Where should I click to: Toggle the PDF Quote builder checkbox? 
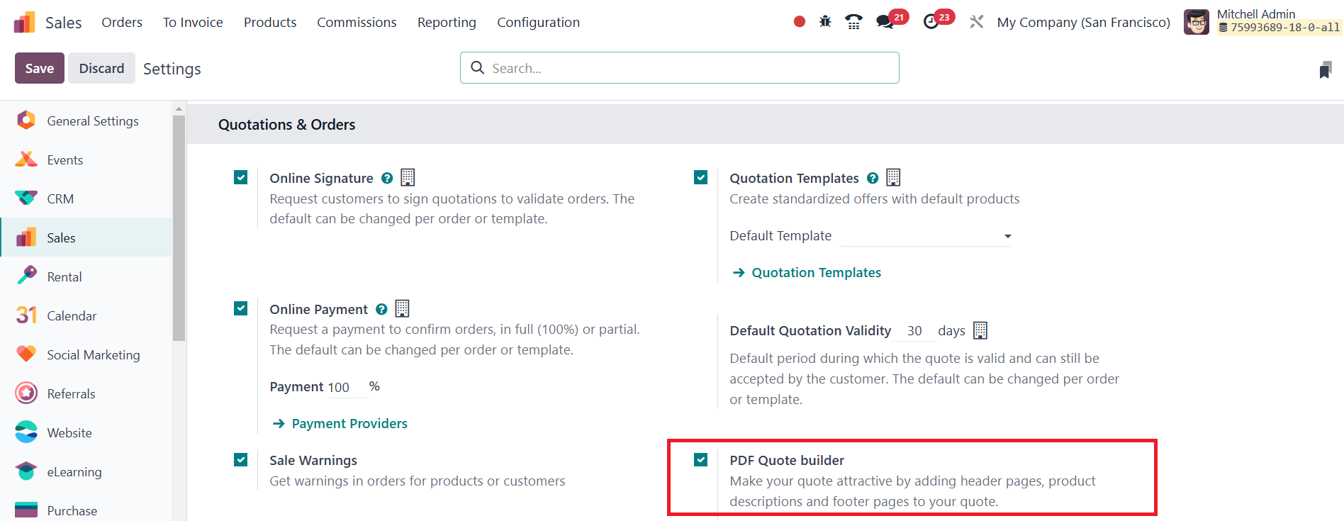tap(701, 460)
